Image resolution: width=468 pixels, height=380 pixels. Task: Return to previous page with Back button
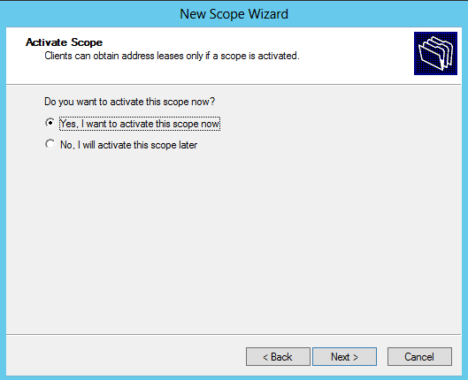pyautogui.click(x=278, y=356)
